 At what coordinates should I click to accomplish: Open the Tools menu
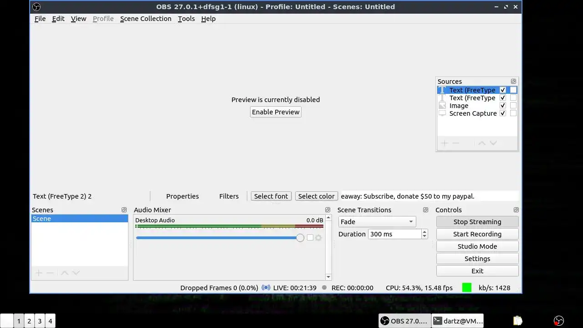tap(186, 19)
